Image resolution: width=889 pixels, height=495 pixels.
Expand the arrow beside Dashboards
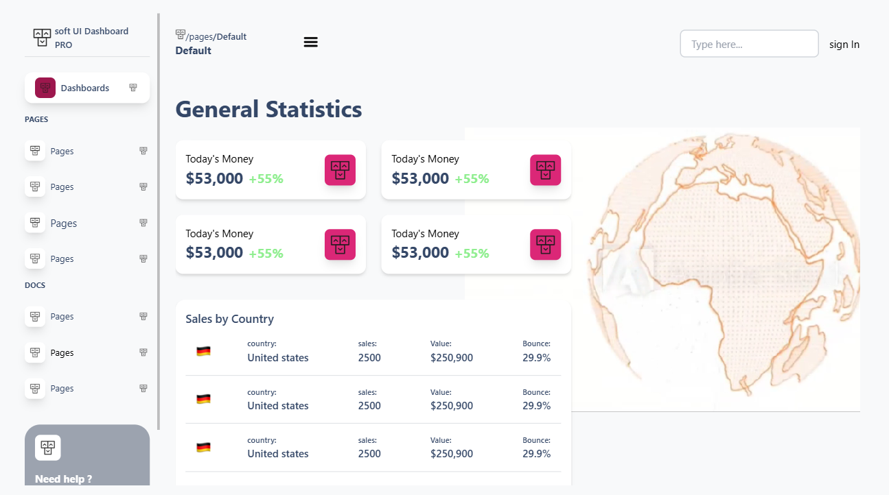pyautogui.click(x=133, y=88)
